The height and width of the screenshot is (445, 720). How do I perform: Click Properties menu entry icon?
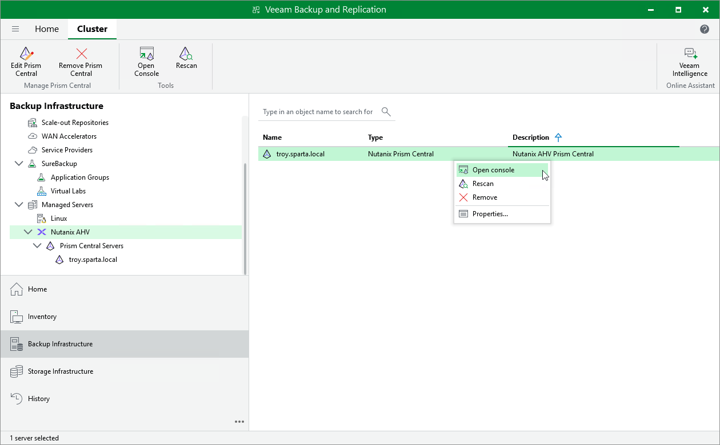tap(463, 214)
